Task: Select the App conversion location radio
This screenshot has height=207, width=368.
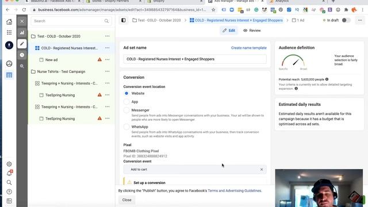Action: coord(126,102)
